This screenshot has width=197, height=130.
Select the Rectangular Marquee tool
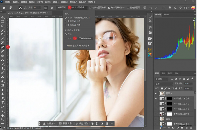(2, 21)
